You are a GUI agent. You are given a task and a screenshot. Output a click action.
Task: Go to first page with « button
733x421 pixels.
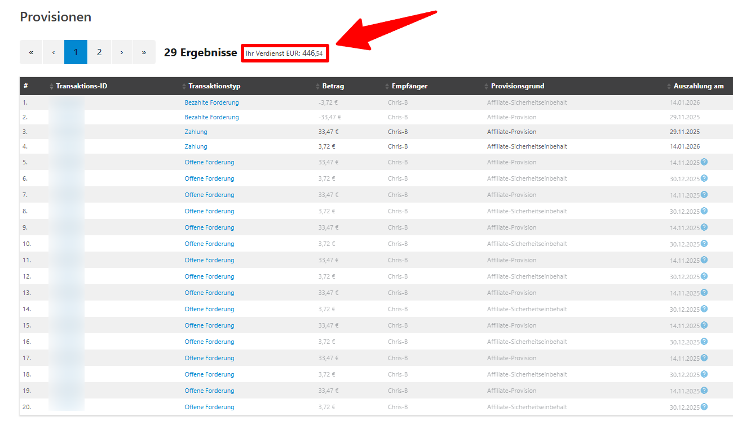pyautogui.click(x=31, y=52)
